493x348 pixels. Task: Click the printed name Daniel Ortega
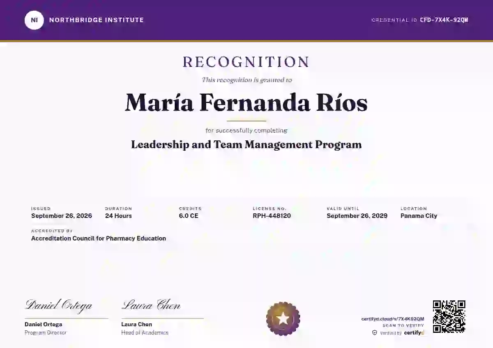(x=44, y=325)
